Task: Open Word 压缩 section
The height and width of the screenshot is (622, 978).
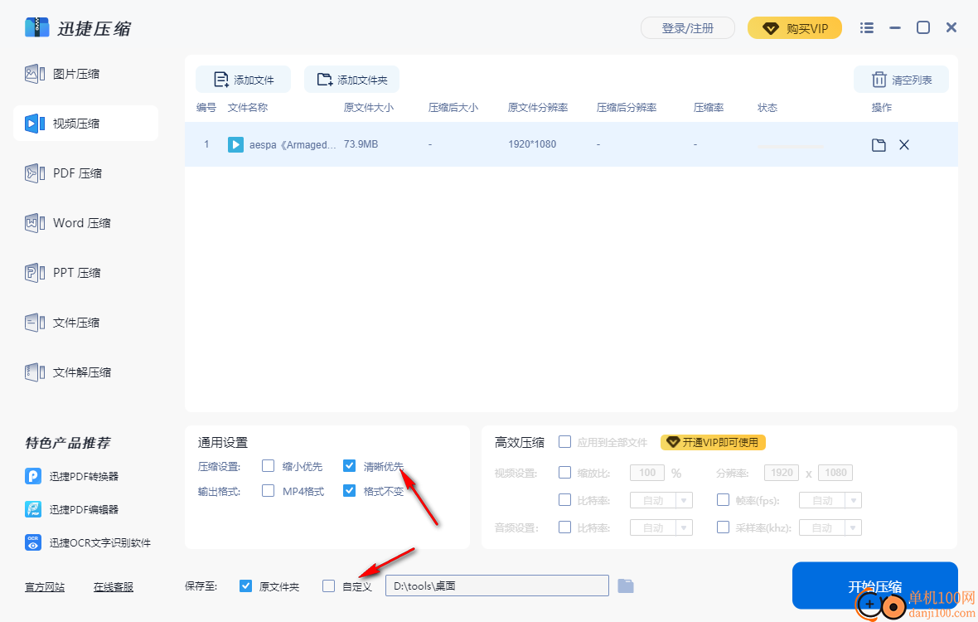Action: click(68, 223)
